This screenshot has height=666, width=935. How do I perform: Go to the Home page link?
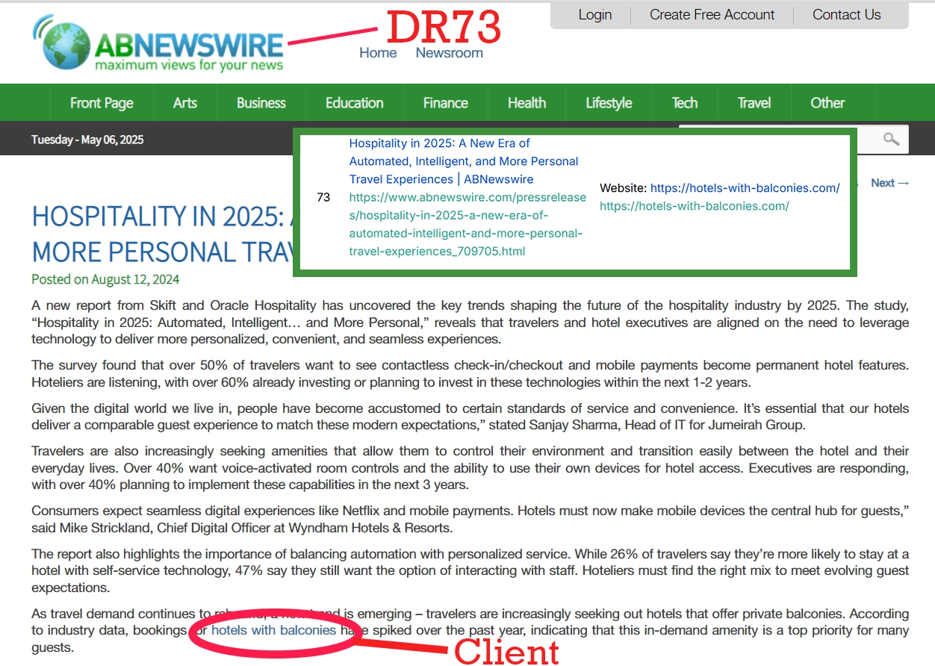(378, 53)
